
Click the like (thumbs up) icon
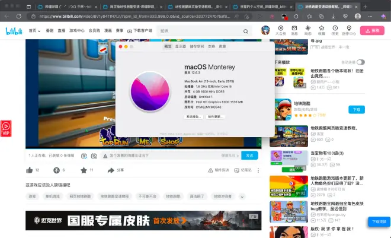coord(30,170)
